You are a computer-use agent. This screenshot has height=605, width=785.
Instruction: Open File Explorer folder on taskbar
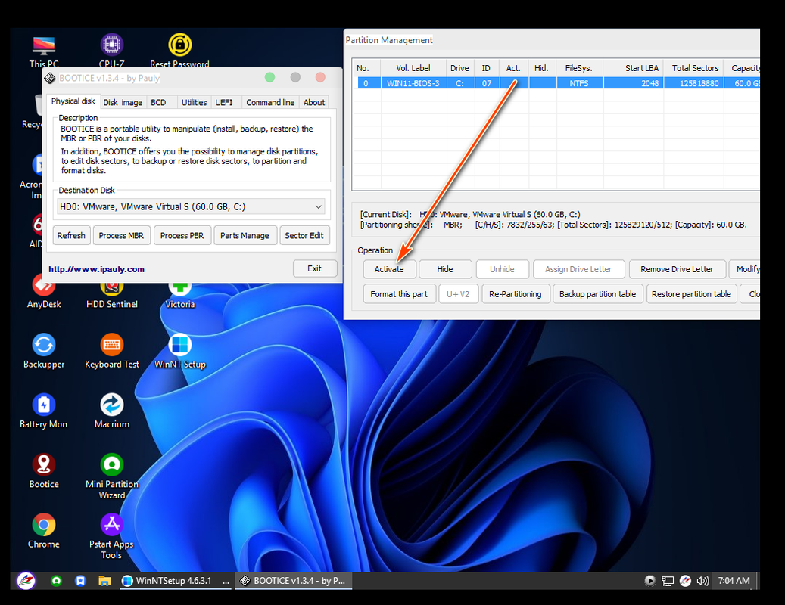click(x=104, y=581)
